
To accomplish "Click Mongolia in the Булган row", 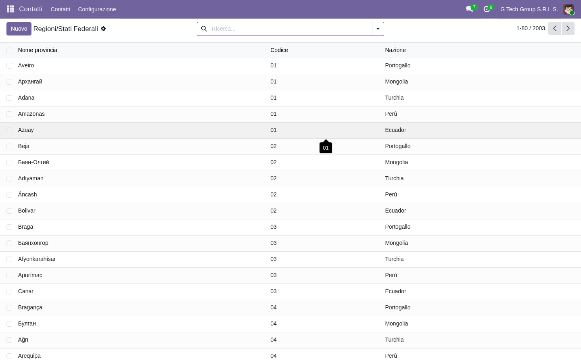I will 397,323.
